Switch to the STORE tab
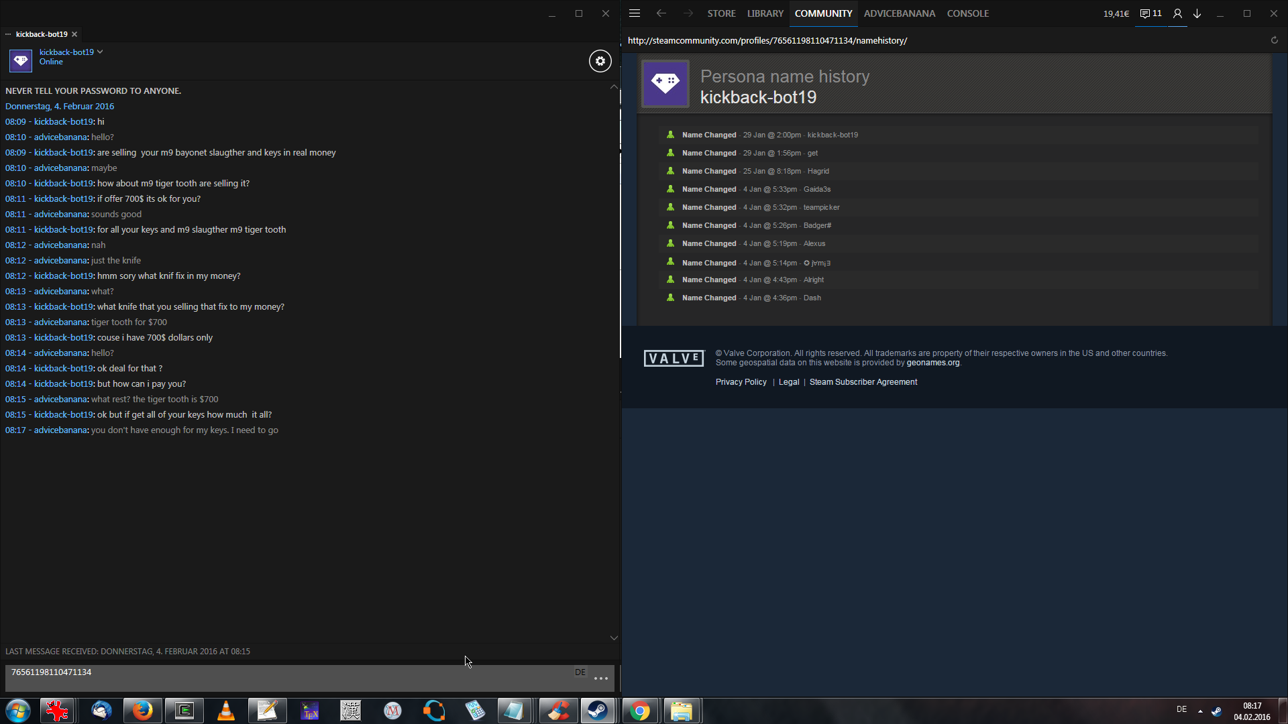Screen dimensions: 1288x724 click(721, 13)
